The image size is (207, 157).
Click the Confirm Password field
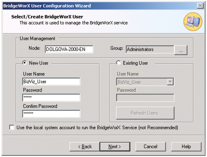[x=51, y=114]
